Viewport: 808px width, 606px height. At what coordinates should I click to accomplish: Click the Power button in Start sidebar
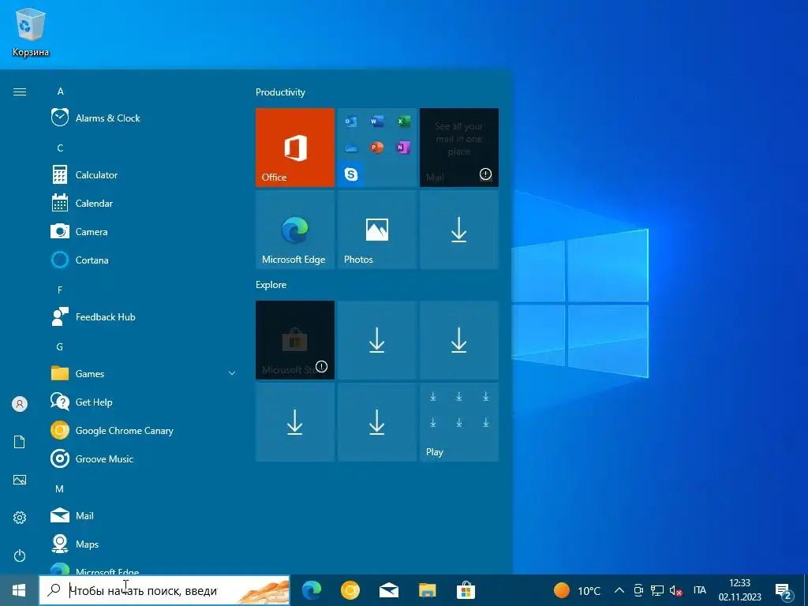pos(20,555)
